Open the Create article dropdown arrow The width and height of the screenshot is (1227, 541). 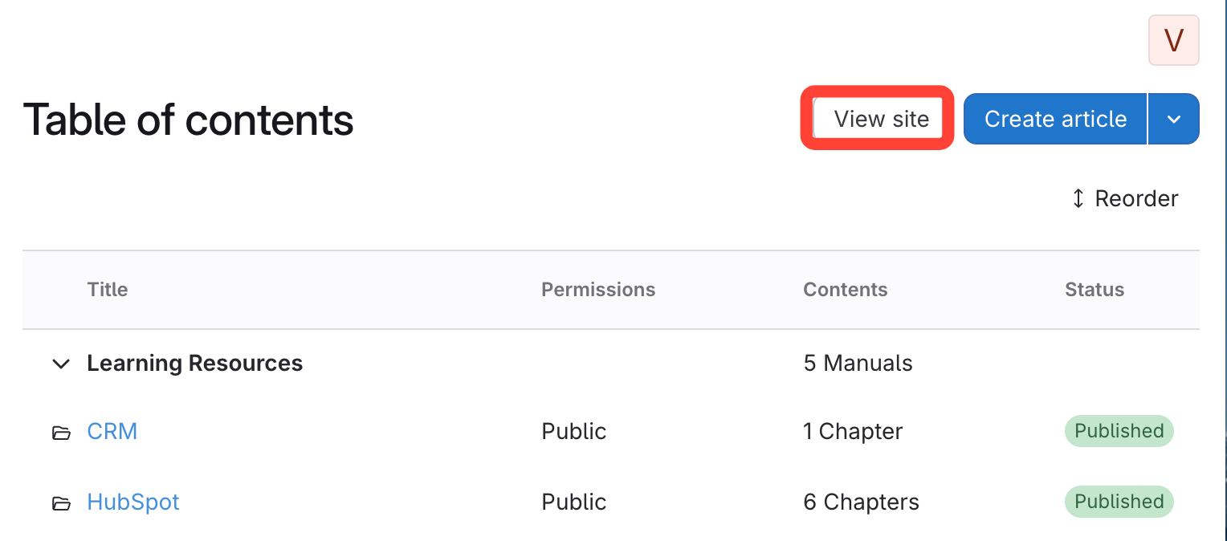[x=1174, y=119]
